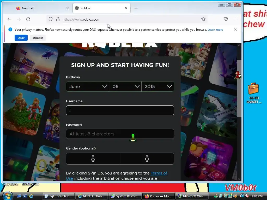The height and width of the screenshot is (200, 267).
Task: Click the forward navigation arrow
Action: [19, 19]
